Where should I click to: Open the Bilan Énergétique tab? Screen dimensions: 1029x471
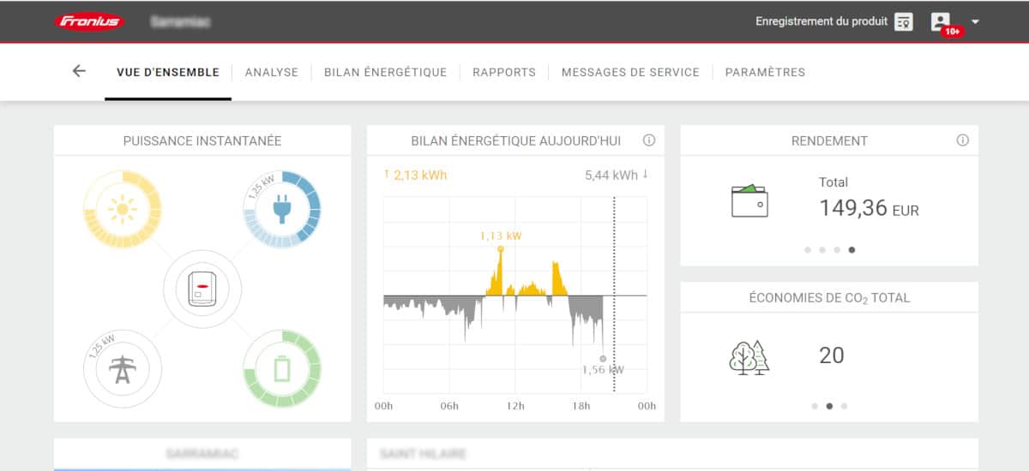pos(385,72)
